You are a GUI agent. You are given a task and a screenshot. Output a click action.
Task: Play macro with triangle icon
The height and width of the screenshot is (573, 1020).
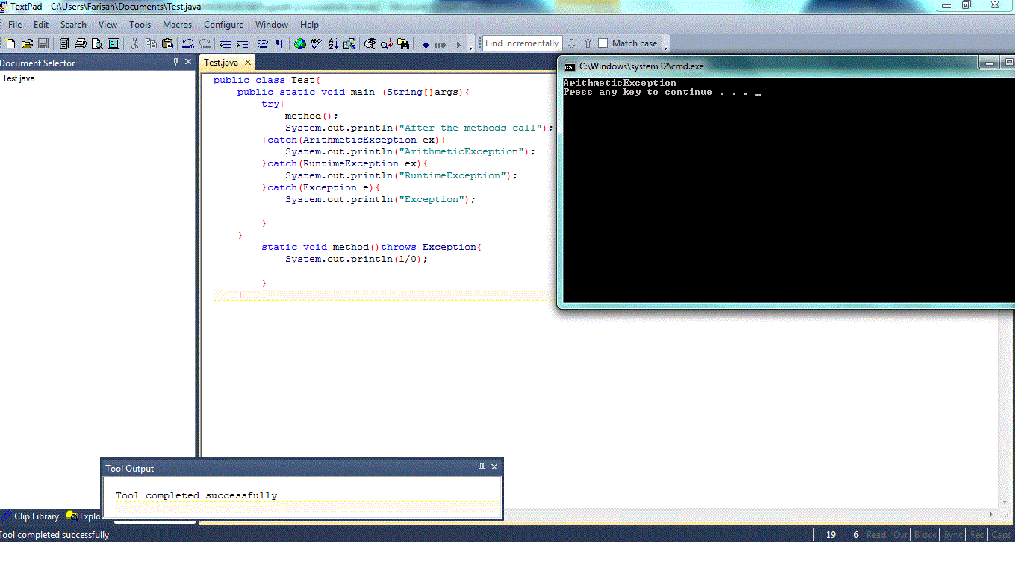click(458, 45)
